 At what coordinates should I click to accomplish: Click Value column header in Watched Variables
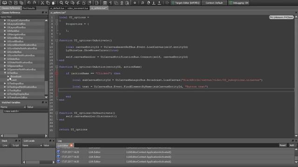click(x=37, y=107)
